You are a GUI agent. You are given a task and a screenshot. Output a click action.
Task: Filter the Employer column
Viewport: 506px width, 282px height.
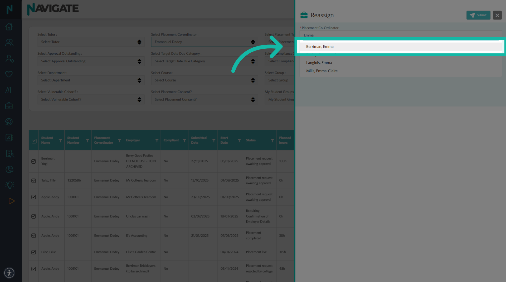tap(157, 140)
